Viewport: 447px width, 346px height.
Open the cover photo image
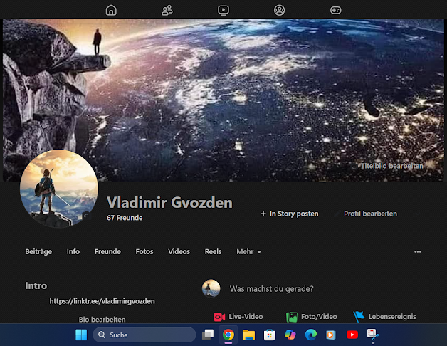(223, 100)
